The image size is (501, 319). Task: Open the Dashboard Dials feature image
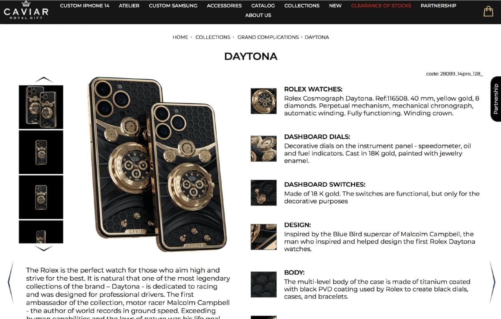pyautogui.click(x=263, y=148)
